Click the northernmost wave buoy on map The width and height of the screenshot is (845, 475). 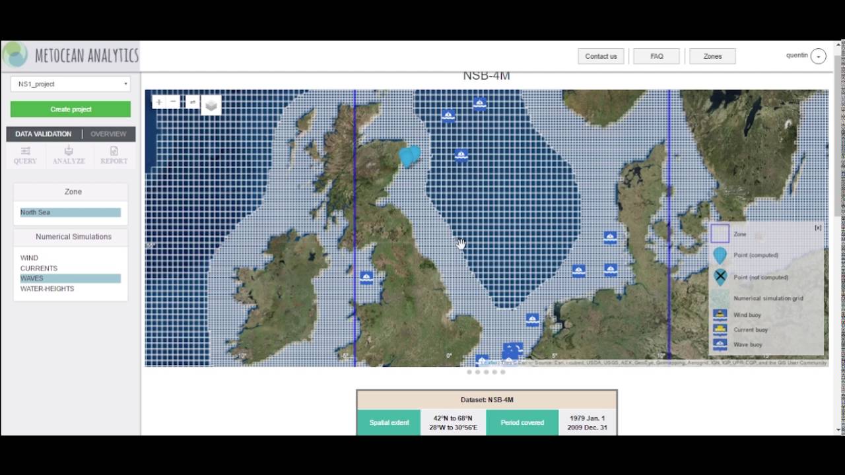[x=480, y=103]
